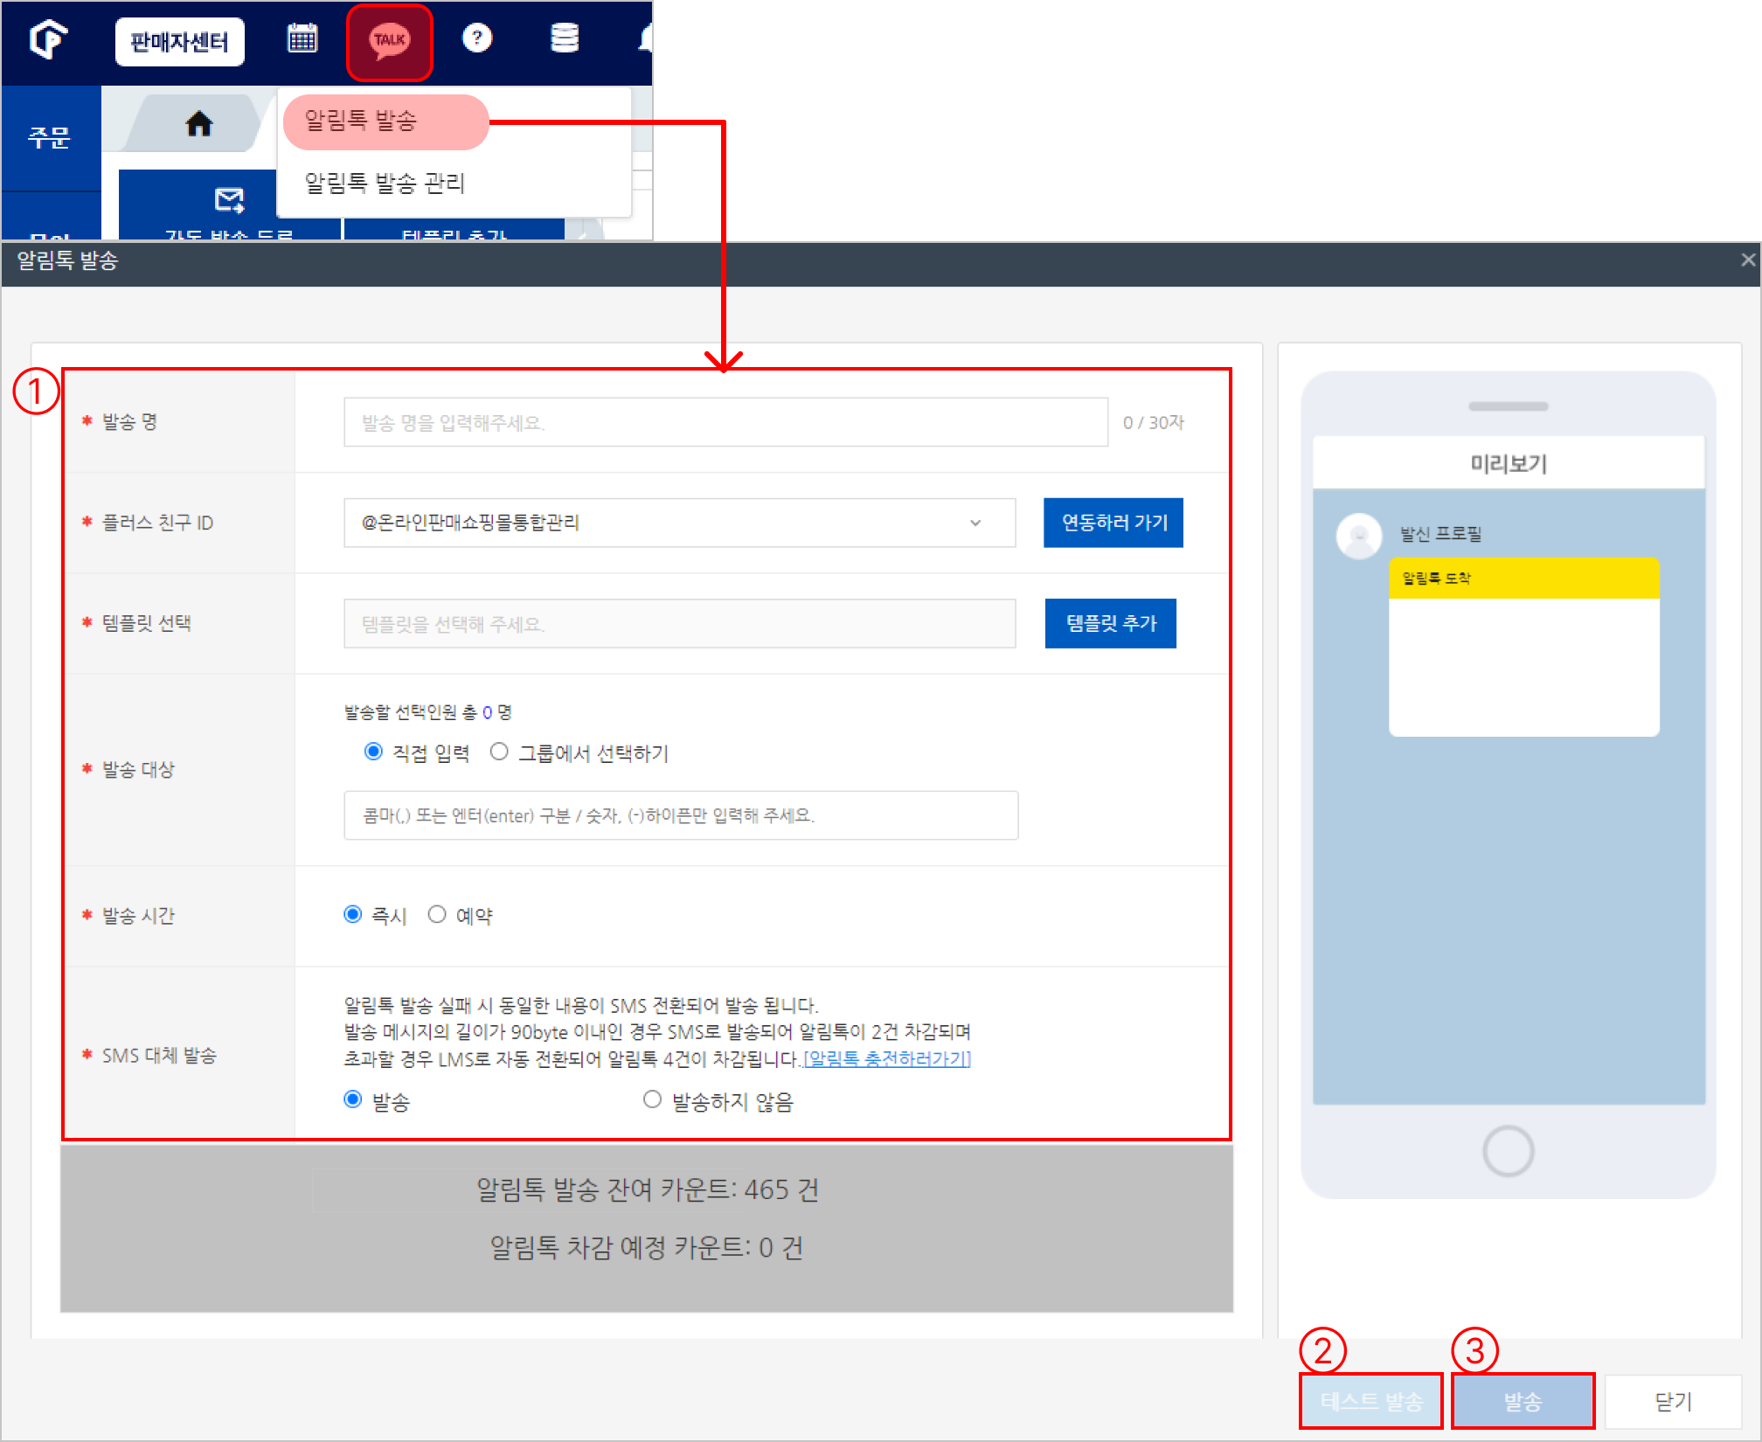Click the home icon tab
1762x1442 pixels.
click(199, 124)
